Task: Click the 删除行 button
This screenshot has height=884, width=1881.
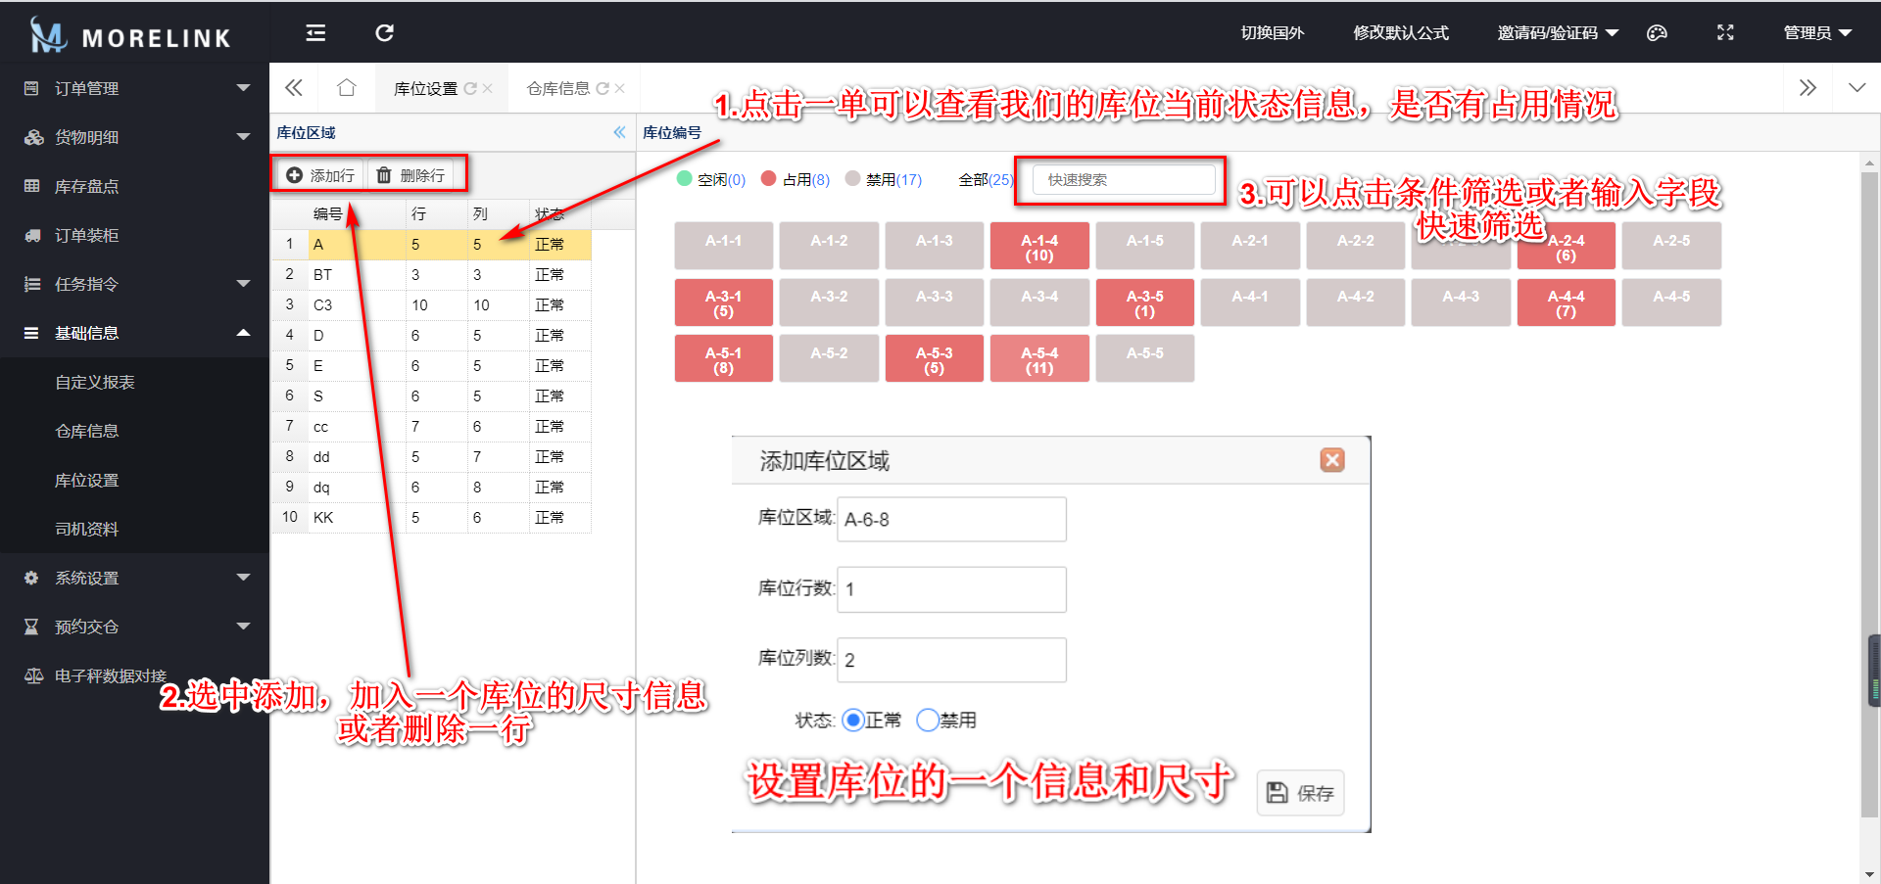Action: 411,175
